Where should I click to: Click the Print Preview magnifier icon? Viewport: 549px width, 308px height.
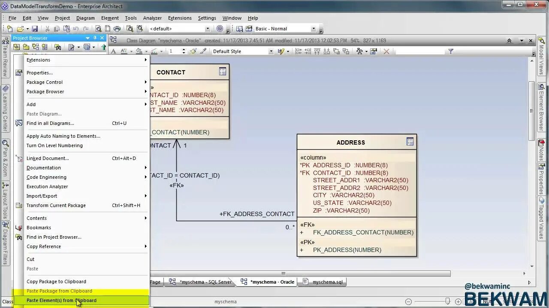click(x=98, y=29)
